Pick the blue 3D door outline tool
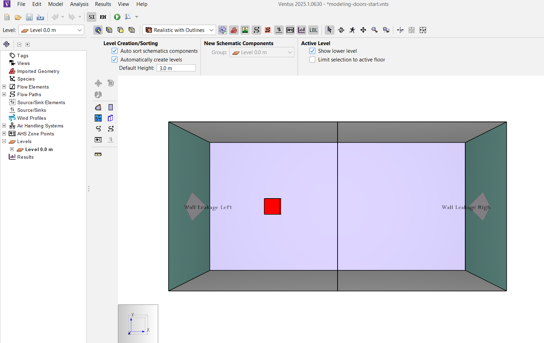The height and width of the screenshot is (343, 544). point(111,118)
